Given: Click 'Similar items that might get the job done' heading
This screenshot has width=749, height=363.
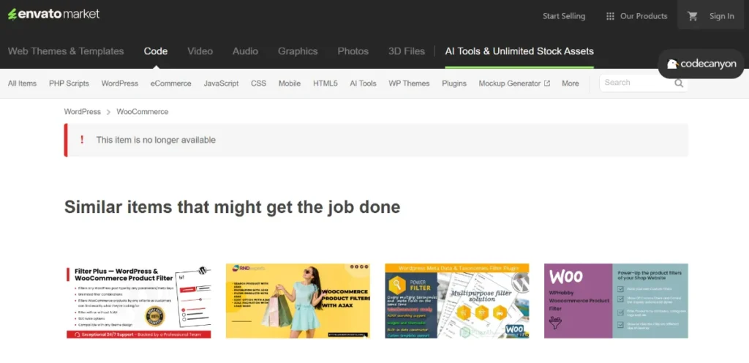Looking at the screenshot, I should pyautogui.click(x=232, y=207).
